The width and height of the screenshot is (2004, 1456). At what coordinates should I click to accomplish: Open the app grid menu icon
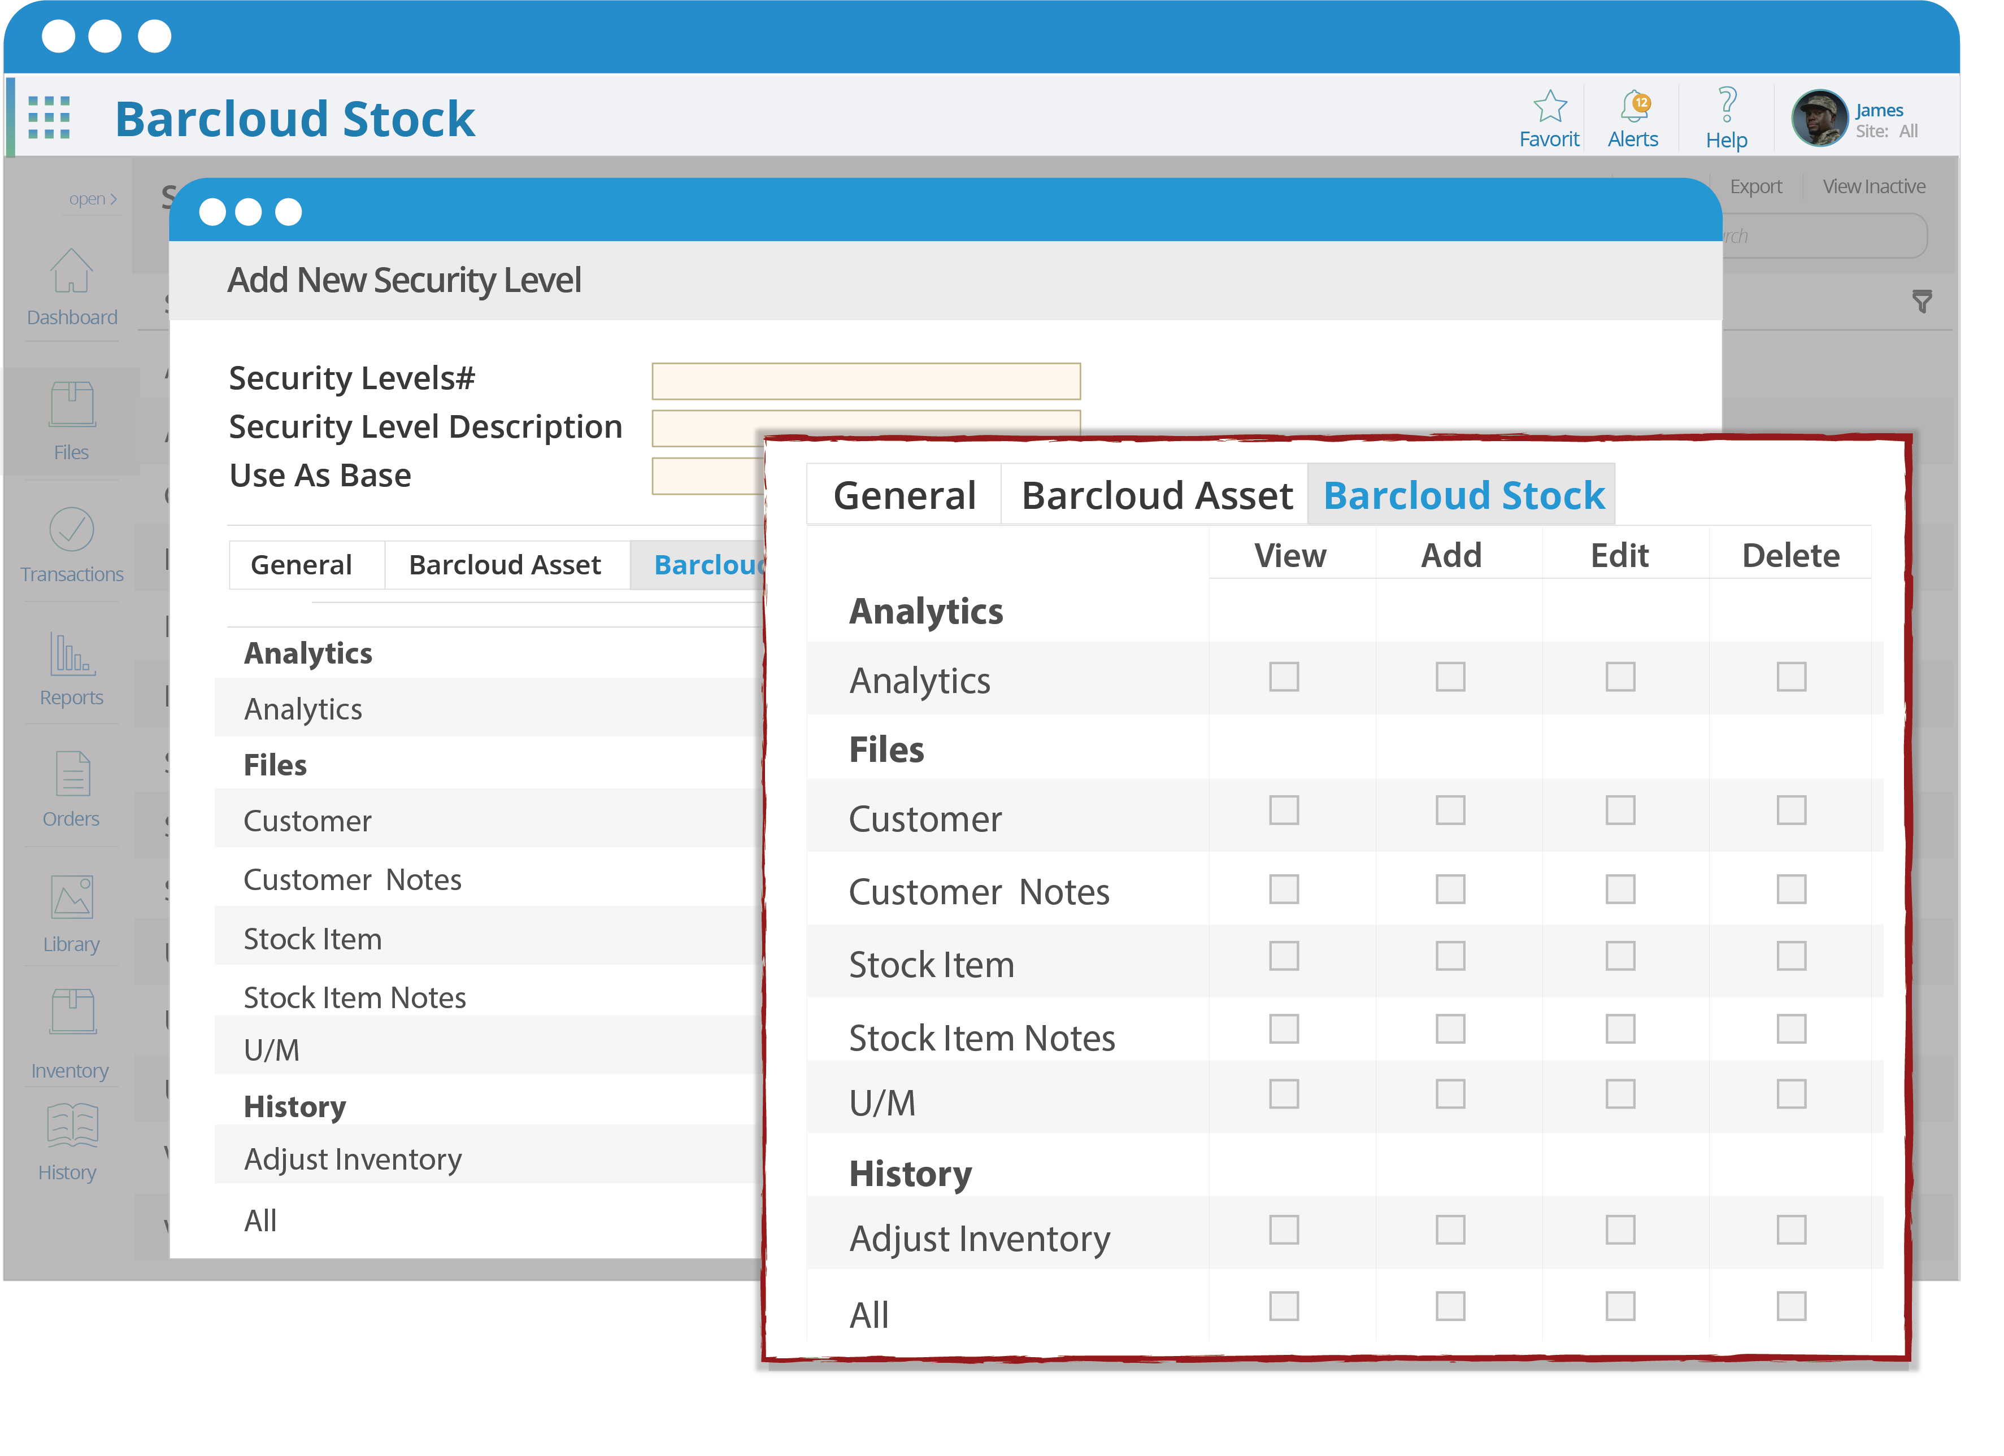pyautogui.click(x=49, y=117)
